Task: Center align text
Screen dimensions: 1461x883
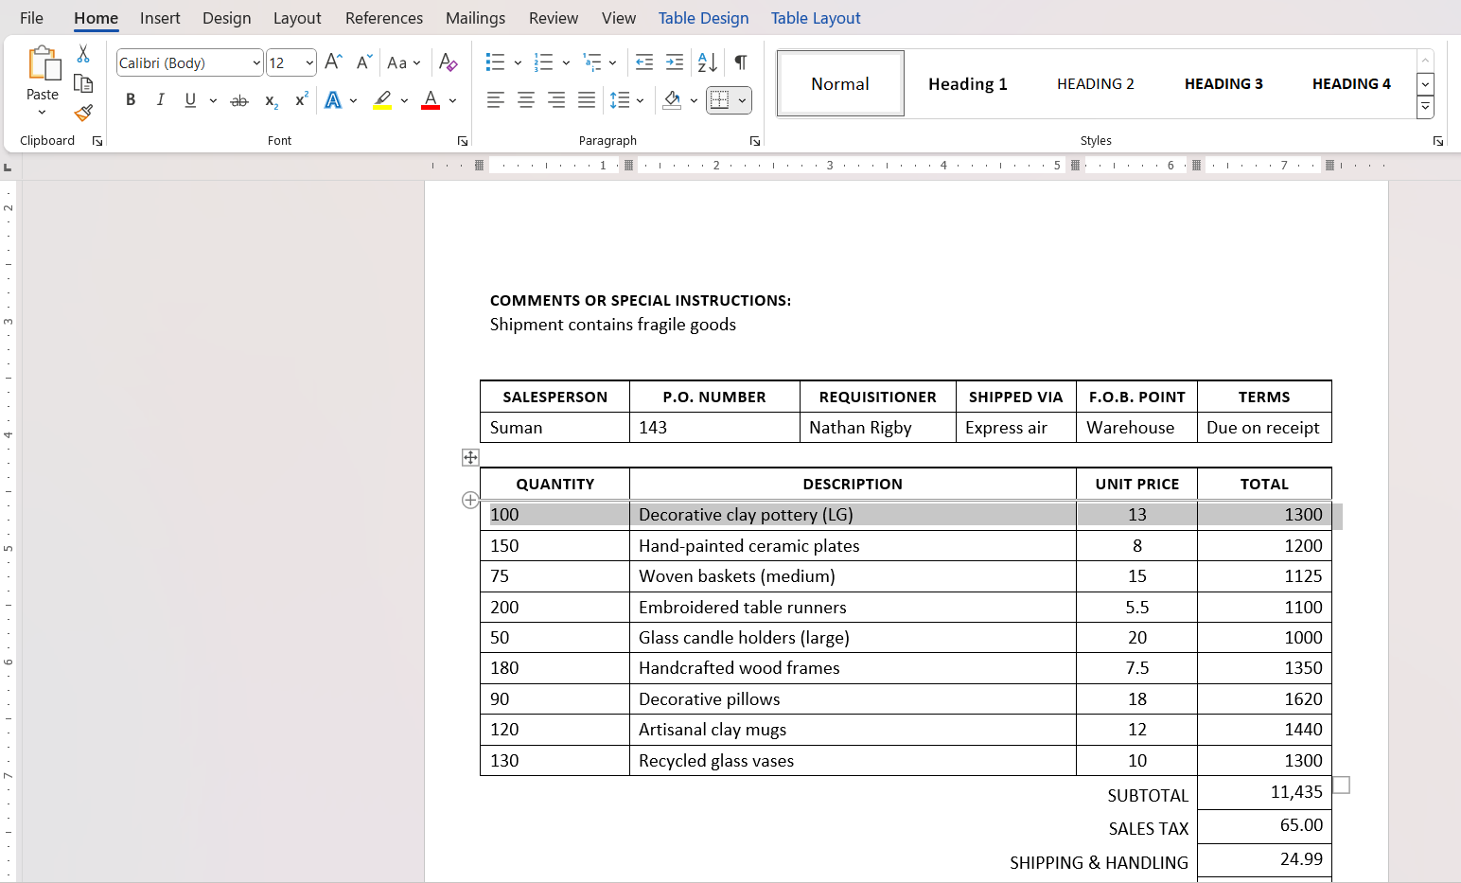Action: (x=526, y=99)
